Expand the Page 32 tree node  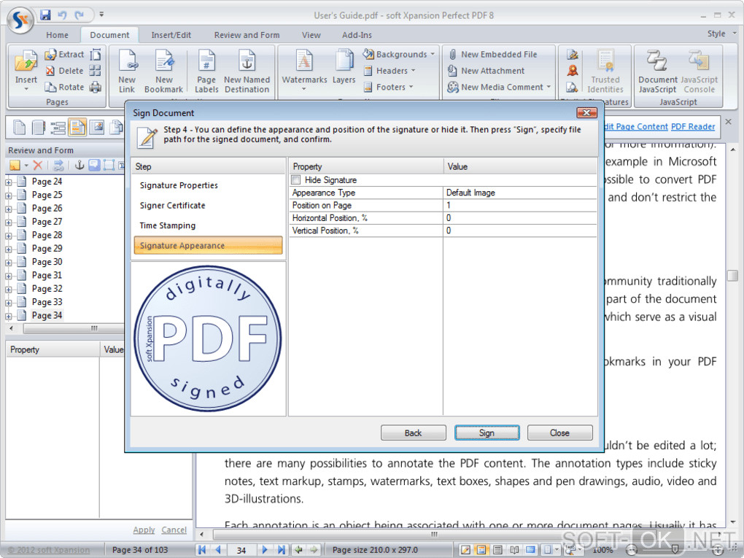[x=9, y=290]
